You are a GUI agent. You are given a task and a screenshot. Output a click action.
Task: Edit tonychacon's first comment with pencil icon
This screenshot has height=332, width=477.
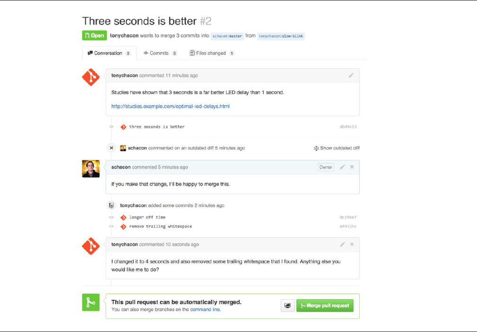(351, 75)
